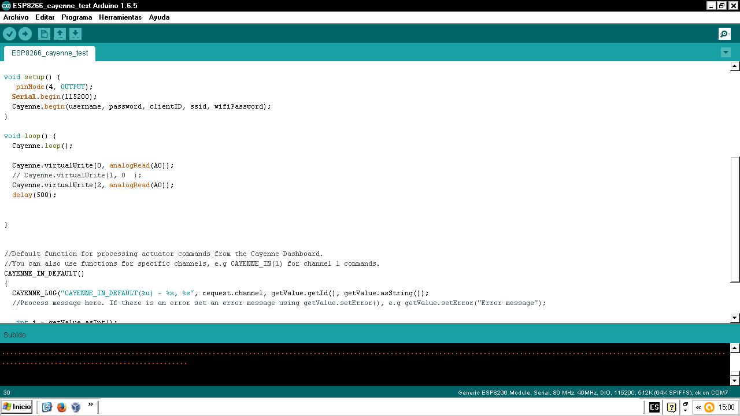Click the Arduino application icon in title bar
Screen dimensions: 740x416
6,6
